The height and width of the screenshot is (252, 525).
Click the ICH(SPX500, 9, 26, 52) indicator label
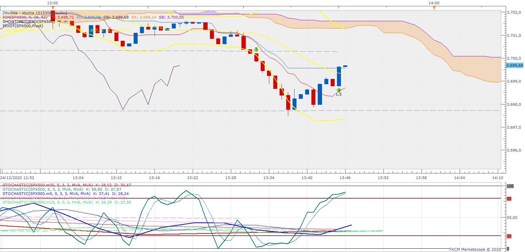25,17
